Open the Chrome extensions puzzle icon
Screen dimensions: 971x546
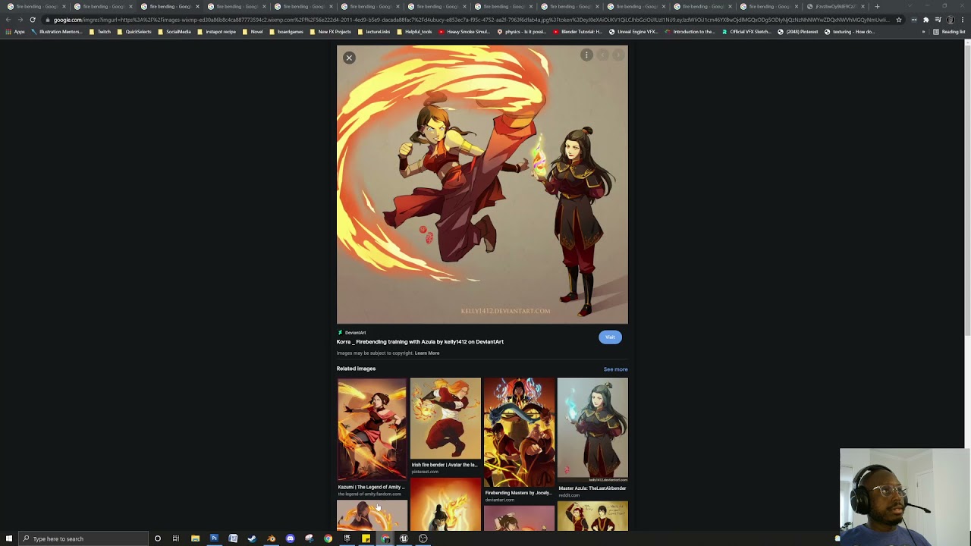[926, 20]
